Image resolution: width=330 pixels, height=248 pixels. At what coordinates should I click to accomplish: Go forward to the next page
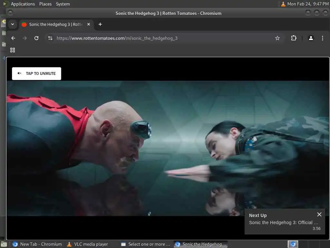coord(24,38)
